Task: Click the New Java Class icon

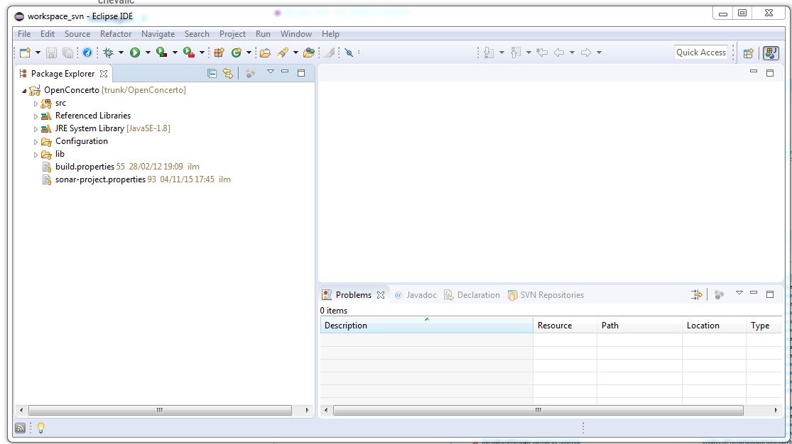Action: click(x=236, y=52)
